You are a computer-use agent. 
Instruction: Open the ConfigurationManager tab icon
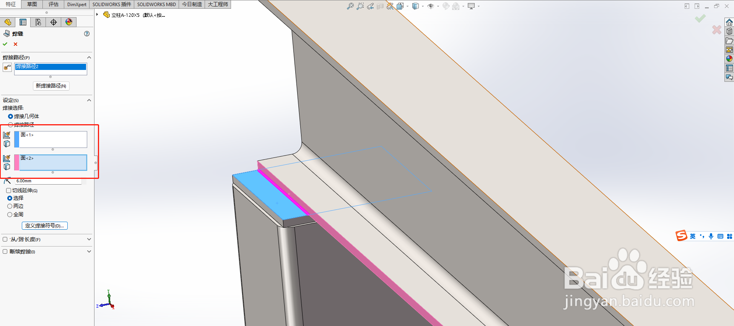coord(38,22)
